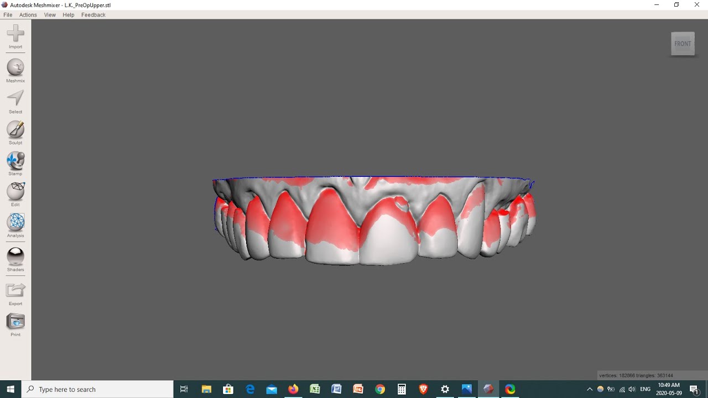Open the Shaders panel
Viewport: 708px width, 398px height.
pyautogui.click(x=15, y=256)
